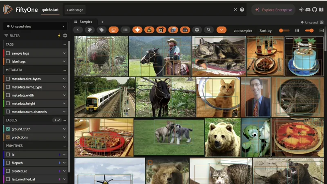Open the Unsaved view dropdown
The image size is (327, 184).
(x=35, y=26)
